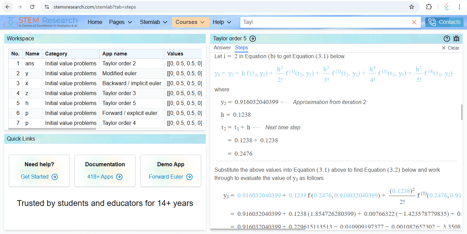This screenshot has height=234, width=467.
Task: Open help via the question mark icon
Action: 447,39
